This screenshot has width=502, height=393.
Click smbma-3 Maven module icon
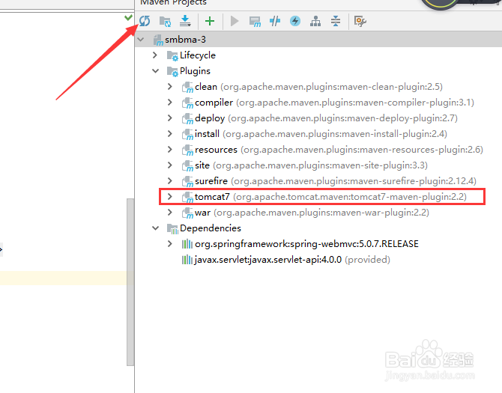158,40
